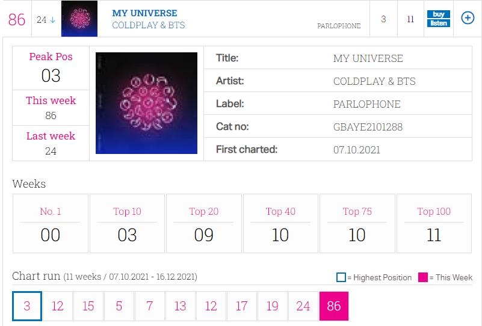Screen dimensions: 482x326
Task: Click the Top 100 weeks box
Action: (434, 223)
